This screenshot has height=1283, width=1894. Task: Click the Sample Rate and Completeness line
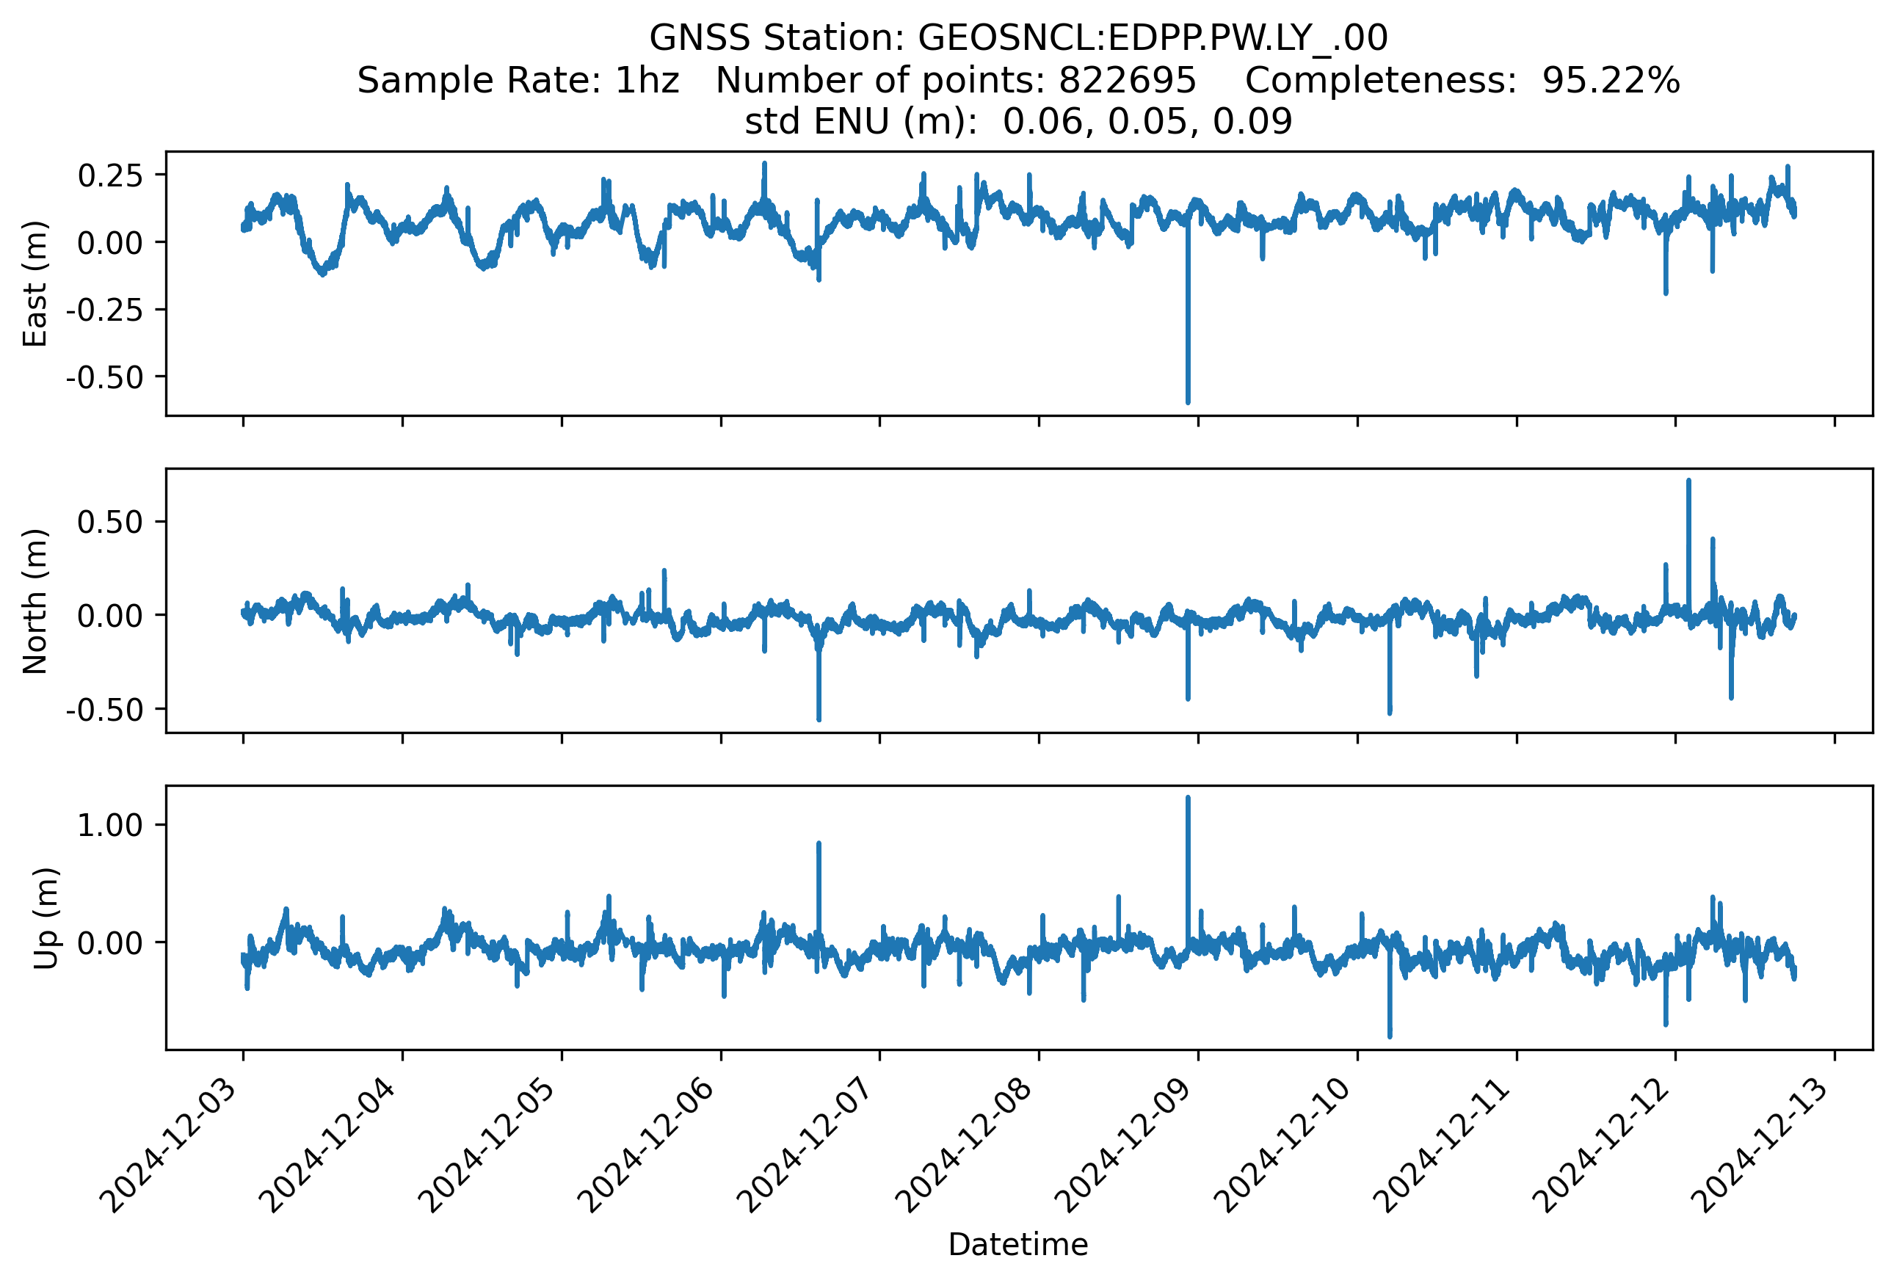(1018, 80)
